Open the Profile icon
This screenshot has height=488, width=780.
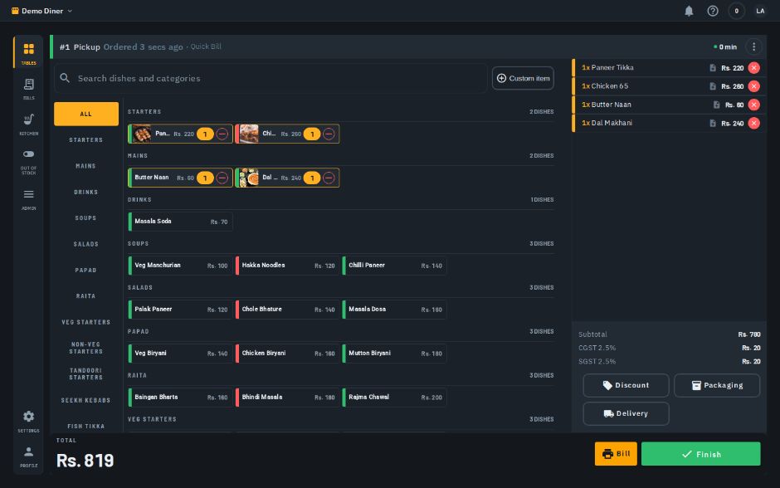pos(28,456)
